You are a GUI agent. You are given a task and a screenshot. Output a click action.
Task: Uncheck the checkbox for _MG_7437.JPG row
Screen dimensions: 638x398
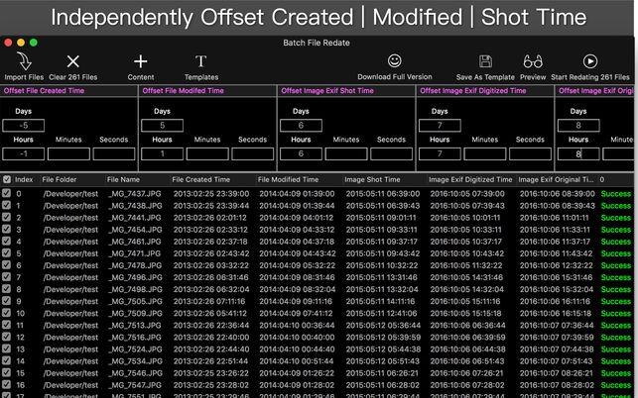[x=7, y=193]
